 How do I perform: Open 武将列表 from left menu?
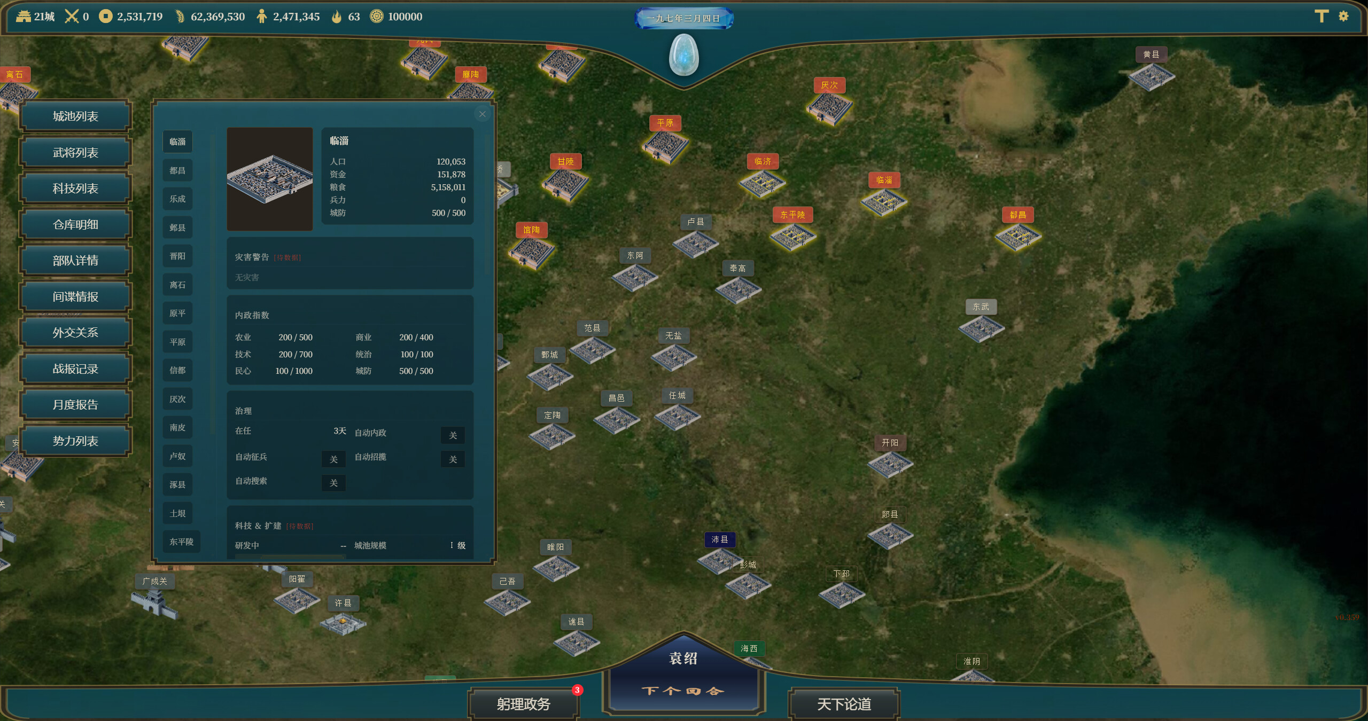point(75,153)
